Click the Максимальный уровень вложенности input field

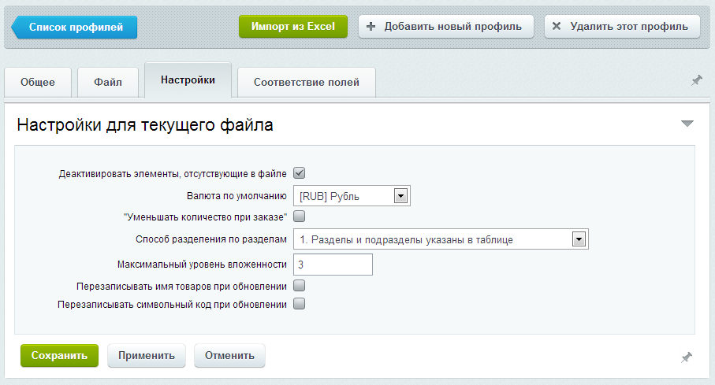click(x=332, y=265)
